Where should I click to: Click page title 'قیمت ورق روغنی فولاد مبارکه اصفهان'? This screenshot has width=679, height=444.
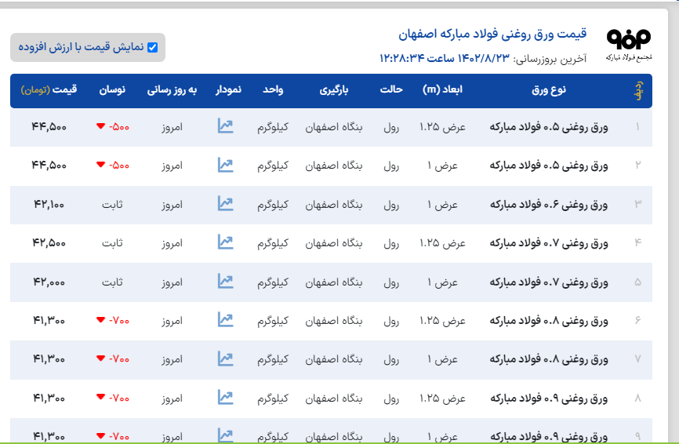pyautogui.click(x=492, y=35)
